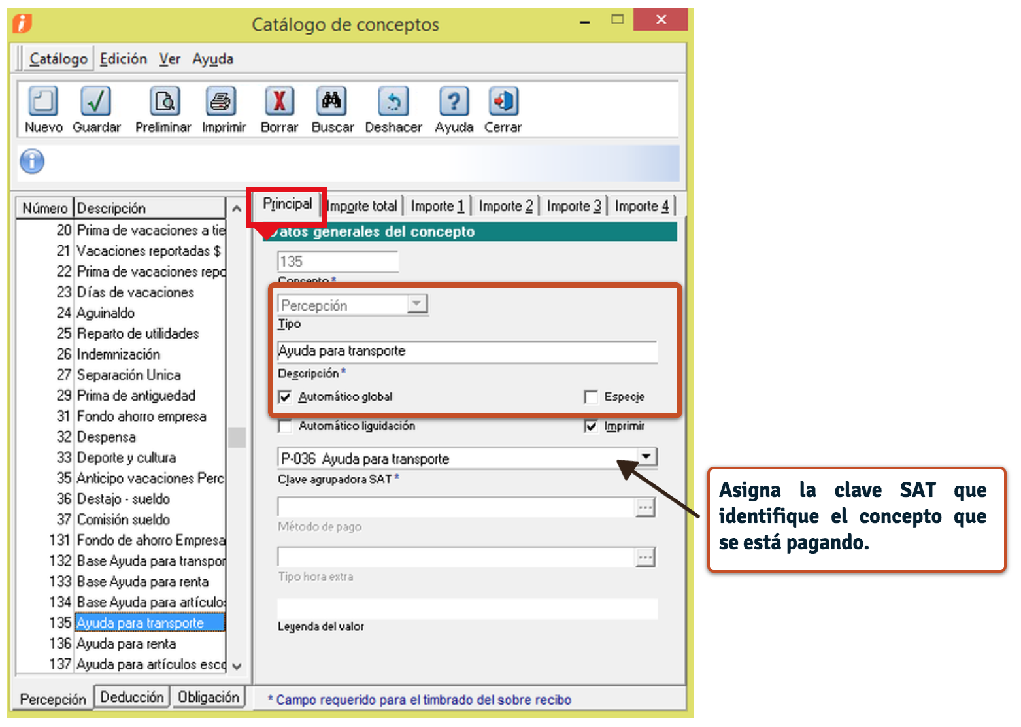Select concept 20 Prima de vacaciones a tie

(x=121, y=230)
